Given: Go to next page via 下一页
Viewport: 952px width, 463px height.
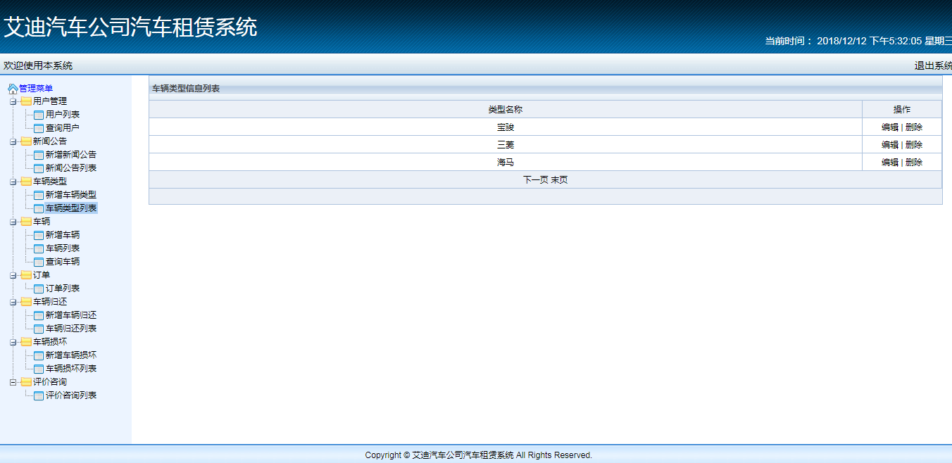Looking at the screenshot, I should 536,180.
